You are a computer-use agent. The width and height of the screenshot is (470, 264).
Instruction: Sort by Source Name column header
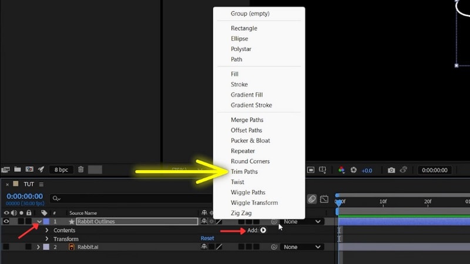[83, 213]
